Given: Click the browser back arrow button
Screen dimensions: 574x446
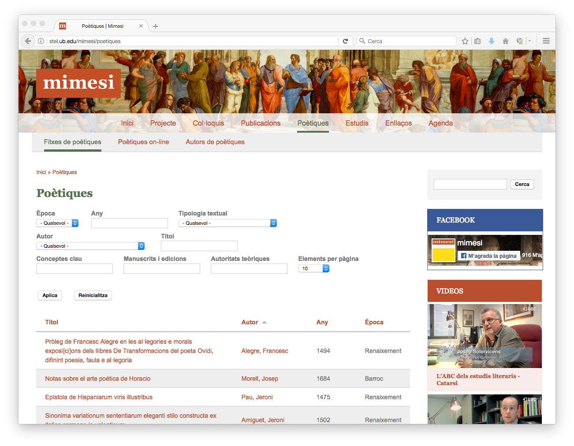Looking at the screenshot, I should pos(28,41).
